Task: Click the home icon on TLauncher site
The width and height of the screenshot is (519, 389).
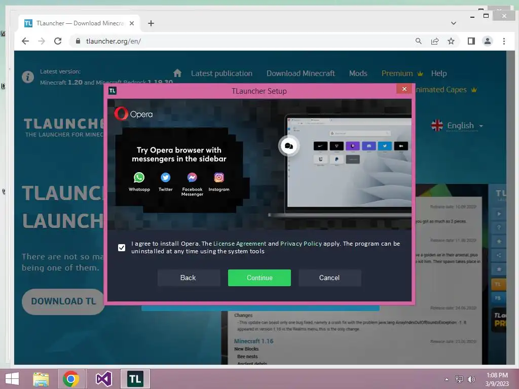Action: click(177, 73)
